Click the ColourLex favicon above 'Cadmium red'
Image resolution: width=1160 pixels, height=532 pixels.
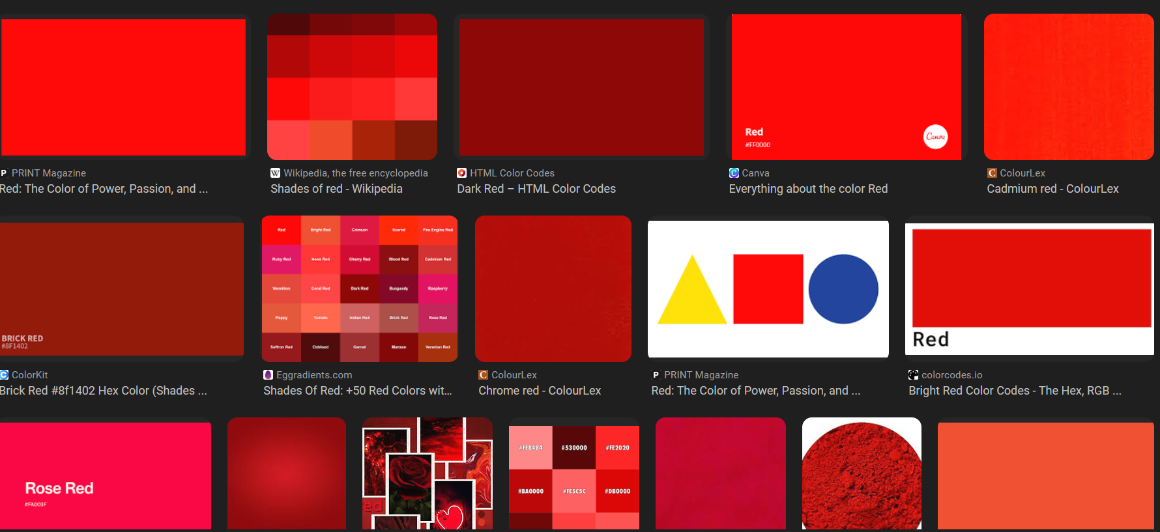point(992,173)
